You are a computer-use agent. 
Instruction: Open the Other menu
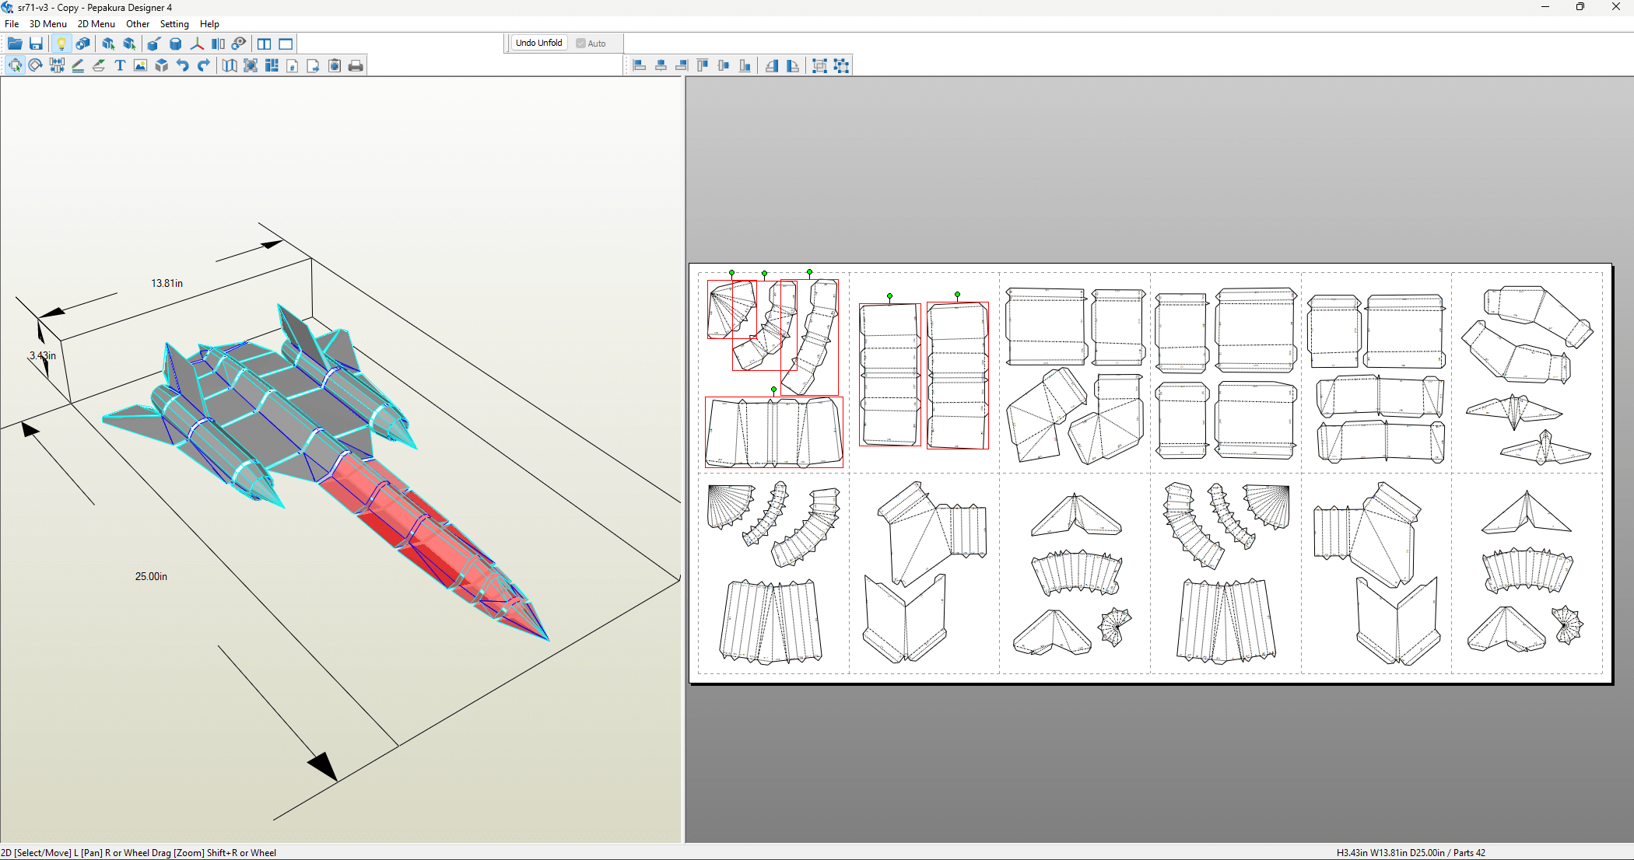pos(138,23)
